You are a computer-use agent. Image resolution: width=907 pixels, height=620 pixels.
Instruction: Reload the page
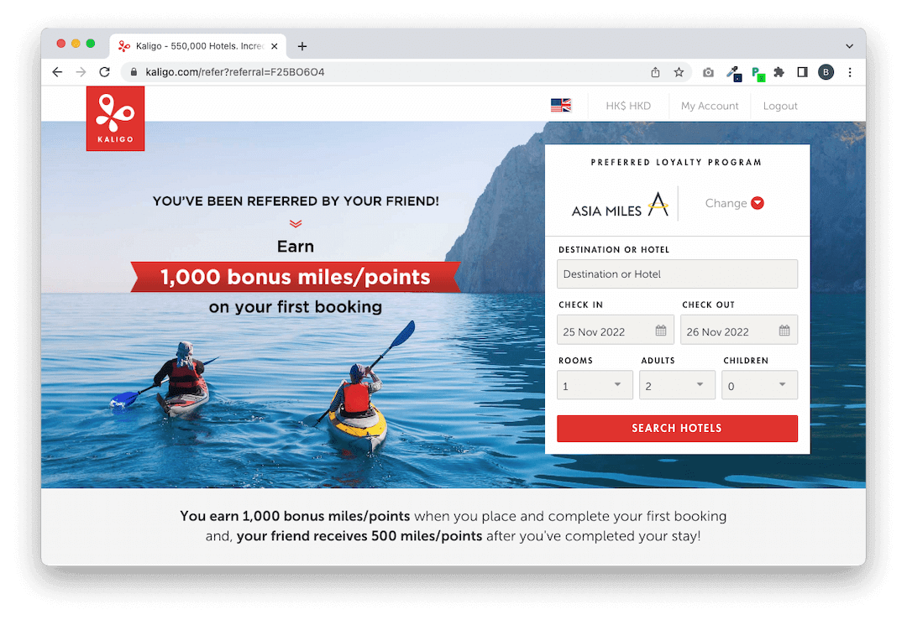click(x=104, y=72)
